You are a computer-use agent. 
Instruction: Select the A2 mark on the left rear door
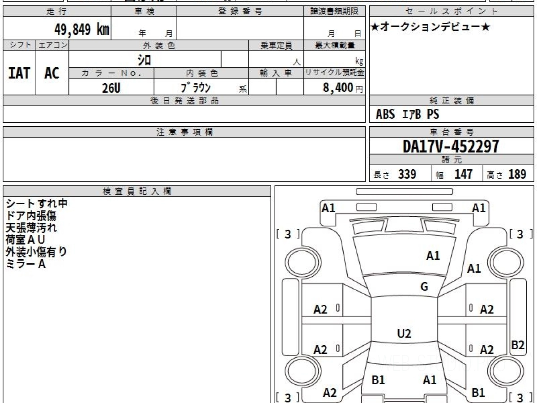(x=320, y=350)
